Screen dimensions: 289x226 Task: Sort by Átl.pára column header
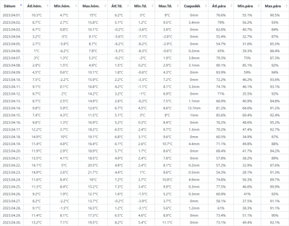point(219,6)
